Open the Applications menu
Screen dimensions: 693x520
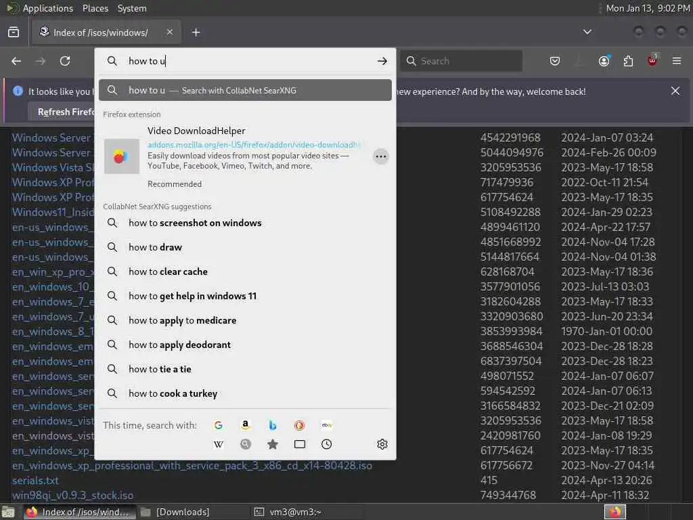(48, 8)
